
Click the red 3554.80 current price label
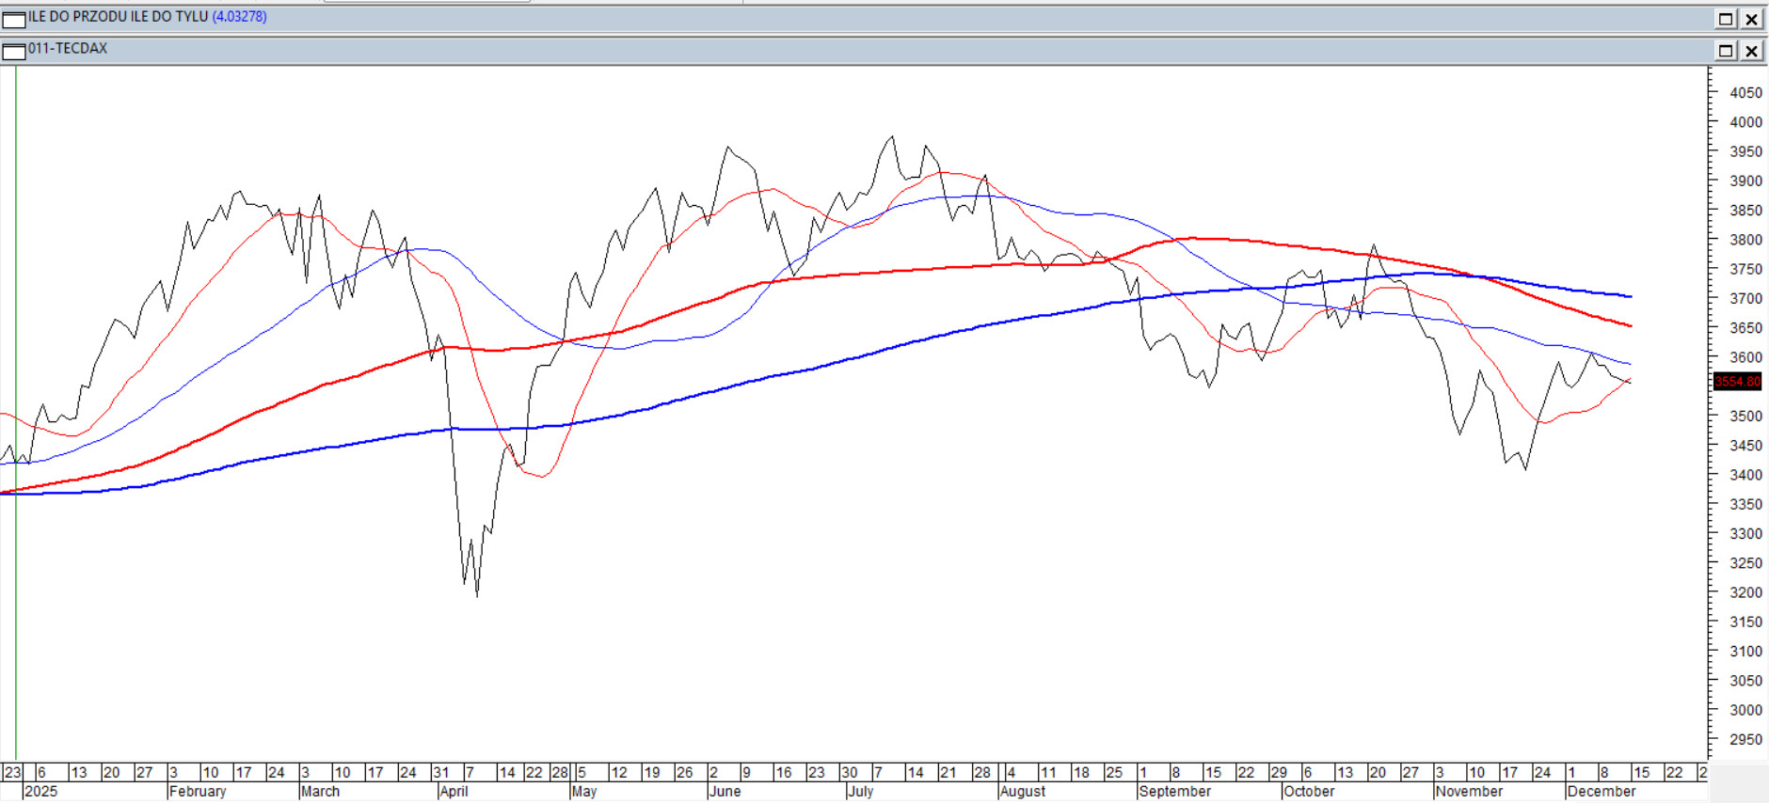point(1736,382)
